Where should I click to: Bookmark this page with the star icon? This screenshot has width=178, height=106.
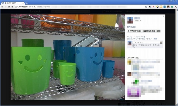(x=146, y=7)
